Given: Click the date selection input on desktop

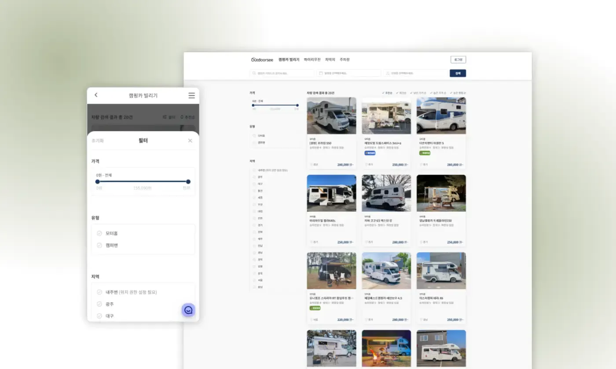Looking at the screenshot, I should [349, 73].
